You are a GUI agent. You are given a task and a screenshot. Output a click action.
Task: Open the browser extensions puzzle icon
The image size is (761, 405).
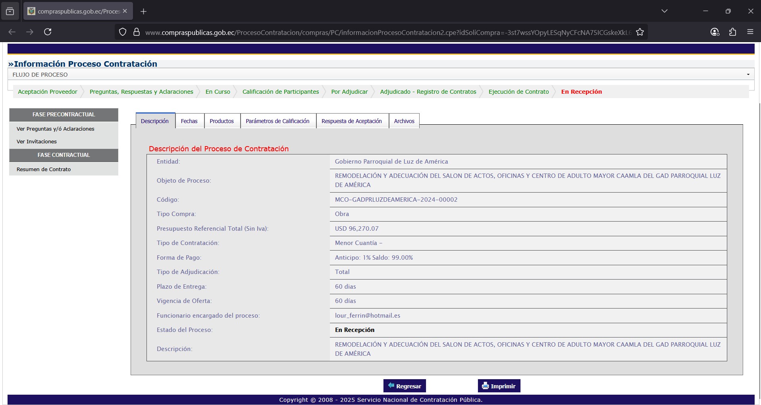point(732,32)
